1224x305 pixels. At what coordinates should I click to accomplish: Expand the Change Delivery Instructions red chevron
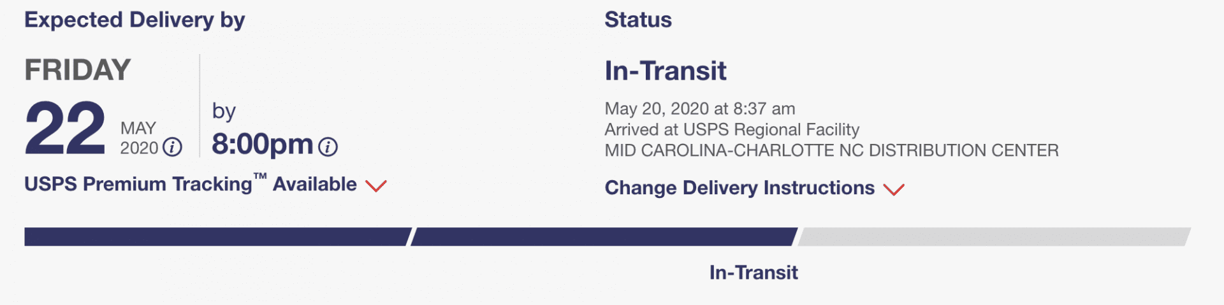click(894, 189)
